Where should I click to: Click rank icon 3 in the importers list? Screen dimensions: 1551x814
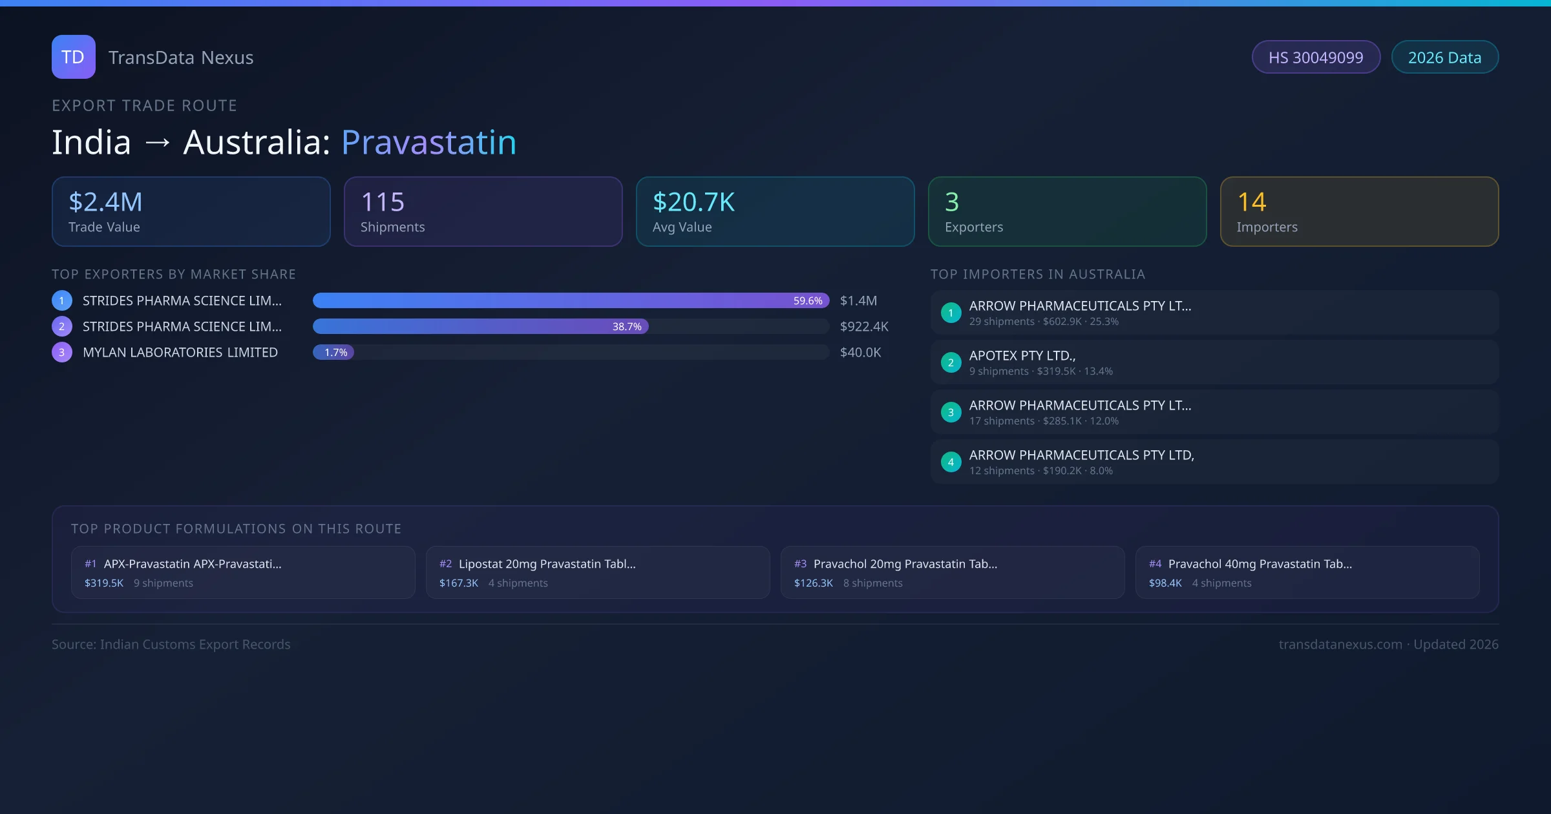point(951,412)
